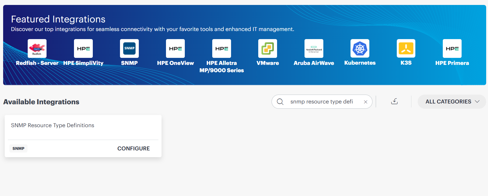This screenshot has width=488, height=196.
Task: Click the HPE Alletra MP/9000 Series label
Action: tap(222, 67)
